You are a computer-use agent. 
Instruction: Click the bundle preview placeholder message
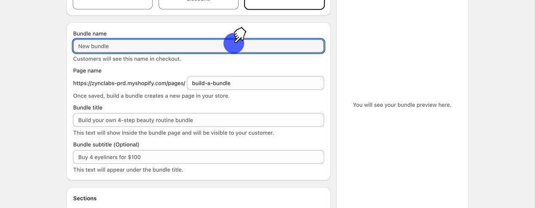(x=402, y=105)
